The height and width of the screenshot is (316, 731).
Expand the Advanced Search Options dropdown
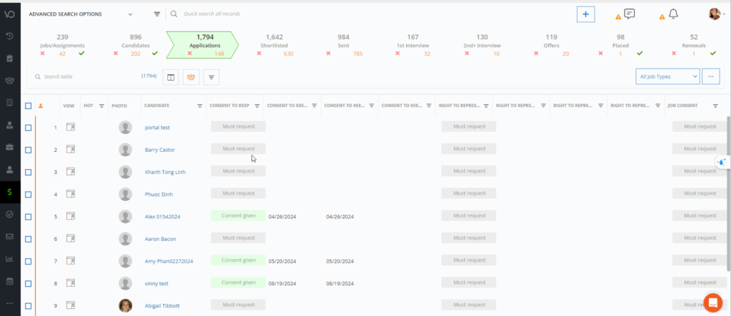point(130,14)
